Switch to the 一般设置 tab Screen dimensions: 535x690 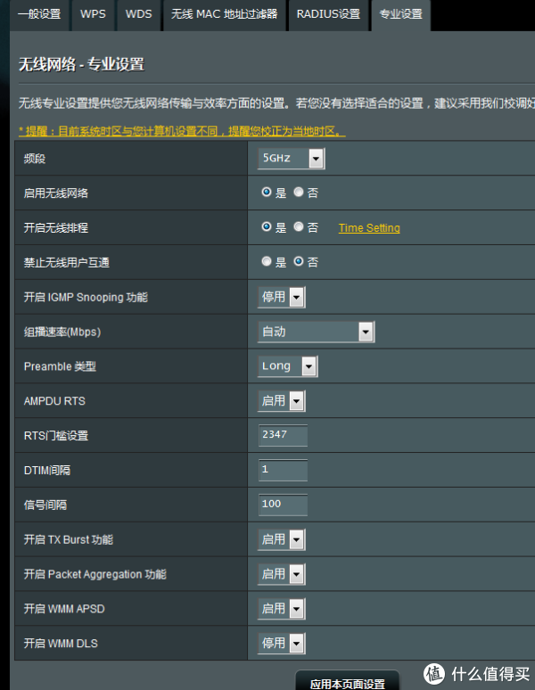(39, 14)
